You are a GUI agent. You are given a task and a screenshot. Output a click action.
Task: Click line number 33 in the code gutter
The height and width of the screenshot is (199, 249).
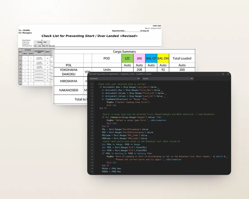pyautogui.click(x=92, y=117)
